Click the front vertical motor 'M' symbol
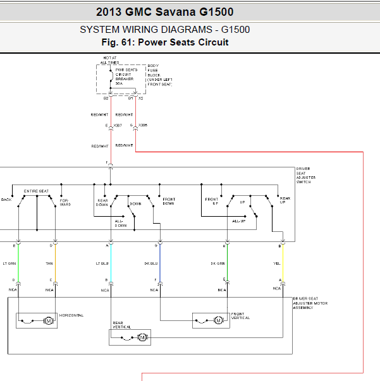The width and height of the screenshot is (380, 381). [218, 320]
